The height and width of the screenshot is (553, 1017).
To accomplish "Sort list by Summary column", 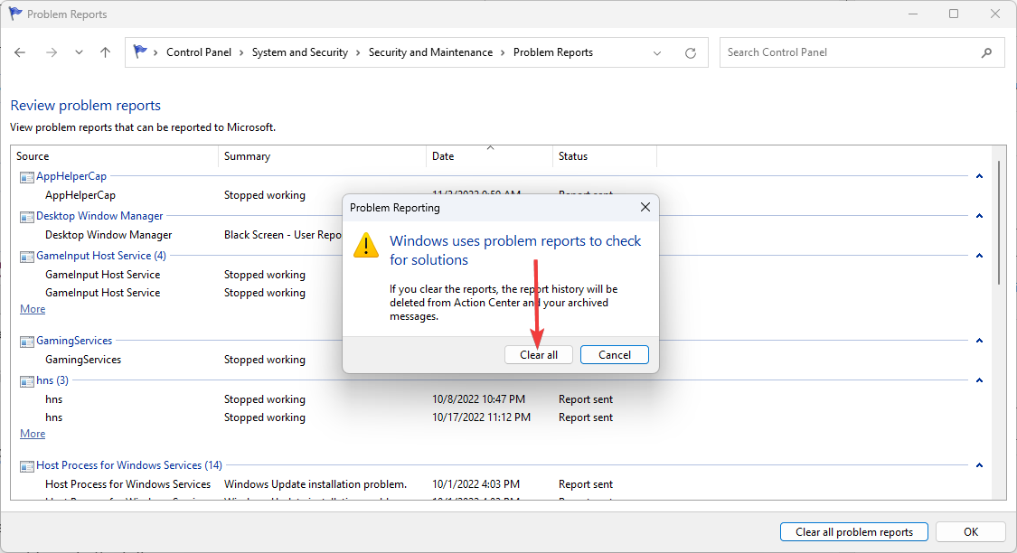I will coord(323,156).
